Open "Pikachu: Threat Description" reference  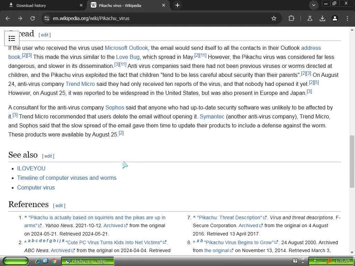(232, 218)
